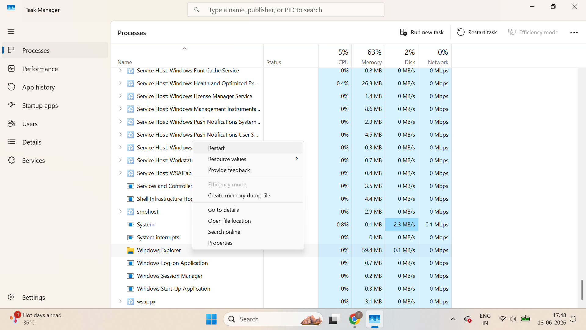The height and width of the screenshot is (330, 586).
Task: Click the battery status tray icon
Action: 525,319
